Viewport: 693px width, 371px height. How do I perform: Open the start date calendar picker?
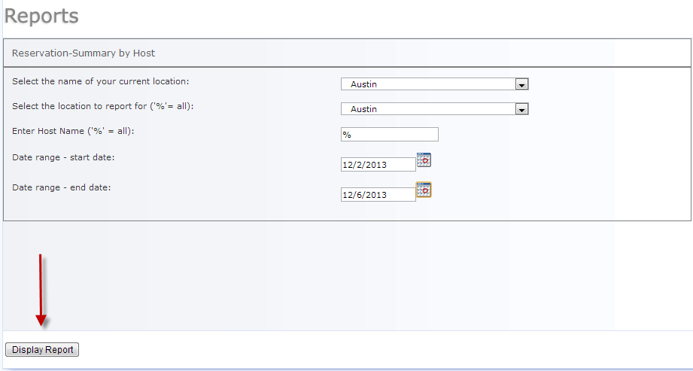(x=424, y=160)
